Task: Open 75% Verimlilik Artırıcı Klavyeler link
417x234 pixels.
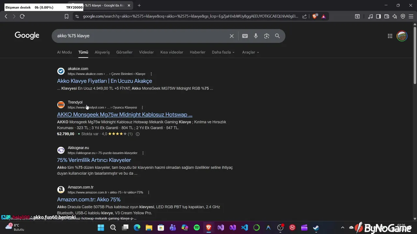Action: (x=94, y=160)
